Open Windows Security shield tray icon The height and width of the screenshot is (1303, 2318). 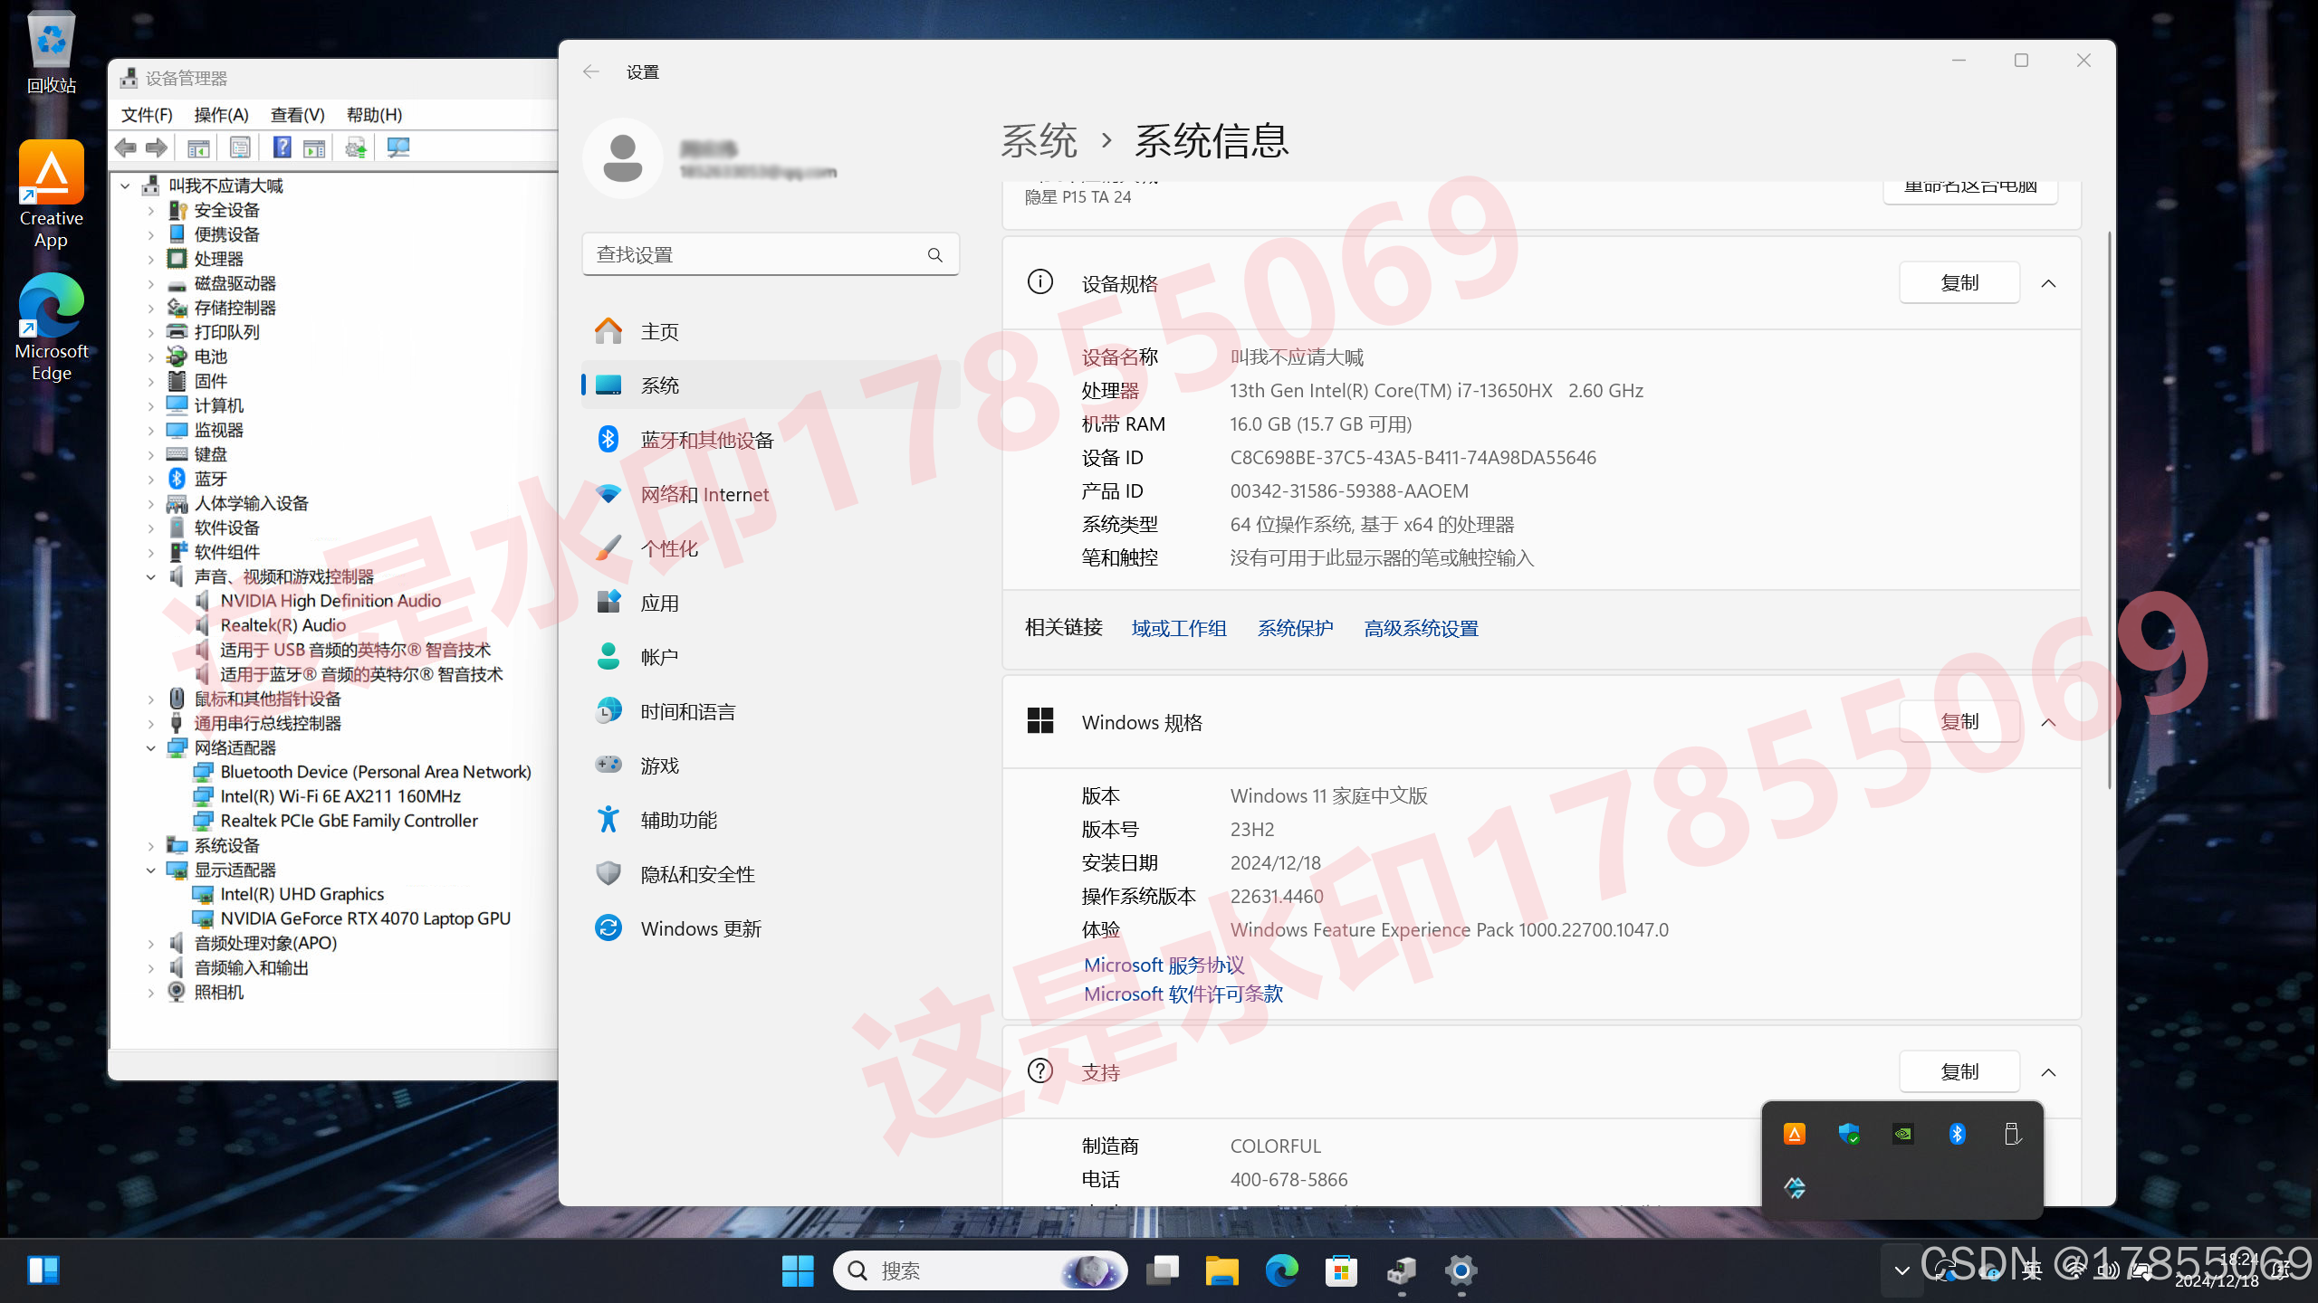click(x=1848, y=1134)
